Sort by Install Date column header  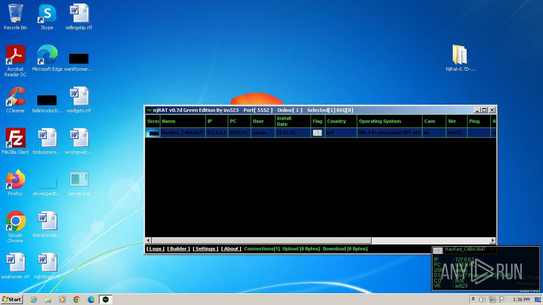pyautogui.click(x=293, y=121)
